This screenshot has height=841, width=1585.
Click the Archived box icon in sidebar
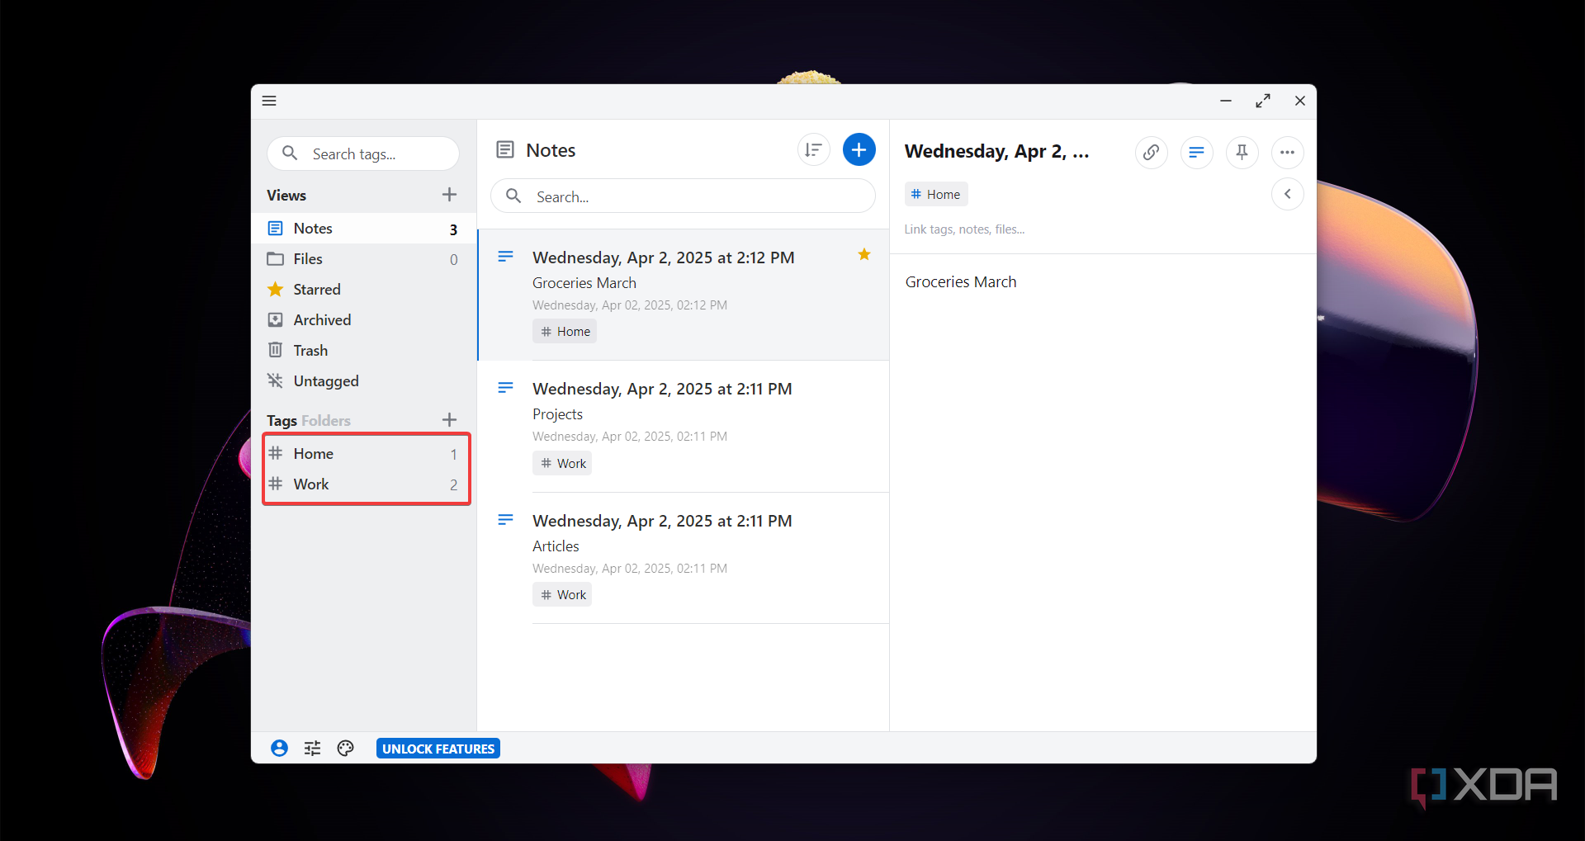[x=276, y=320]
